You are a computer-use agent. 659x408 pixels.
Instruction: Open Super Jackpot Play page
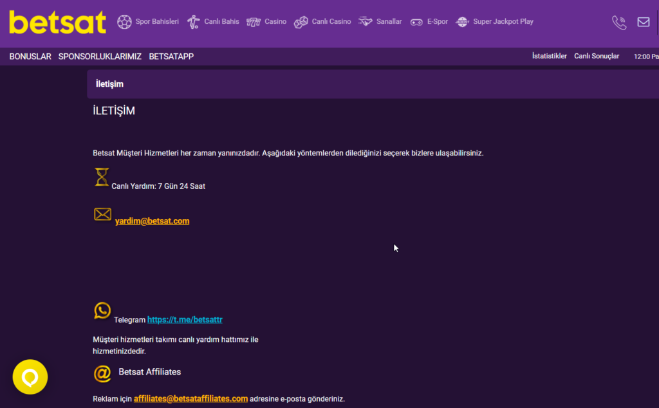pyautogui.click(x=503, y=21)
